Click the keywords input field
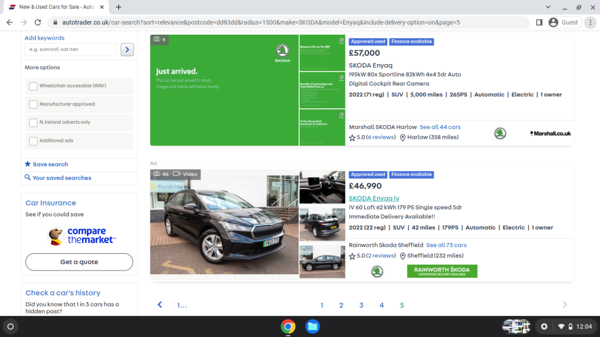Image resolution: width=600 pixels, height=337 pixels. [70, 49]
